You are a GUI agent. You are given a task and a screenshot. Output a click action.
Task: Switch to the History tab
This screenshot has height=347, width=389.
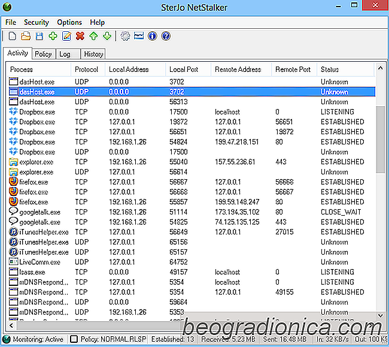[93, 54]
